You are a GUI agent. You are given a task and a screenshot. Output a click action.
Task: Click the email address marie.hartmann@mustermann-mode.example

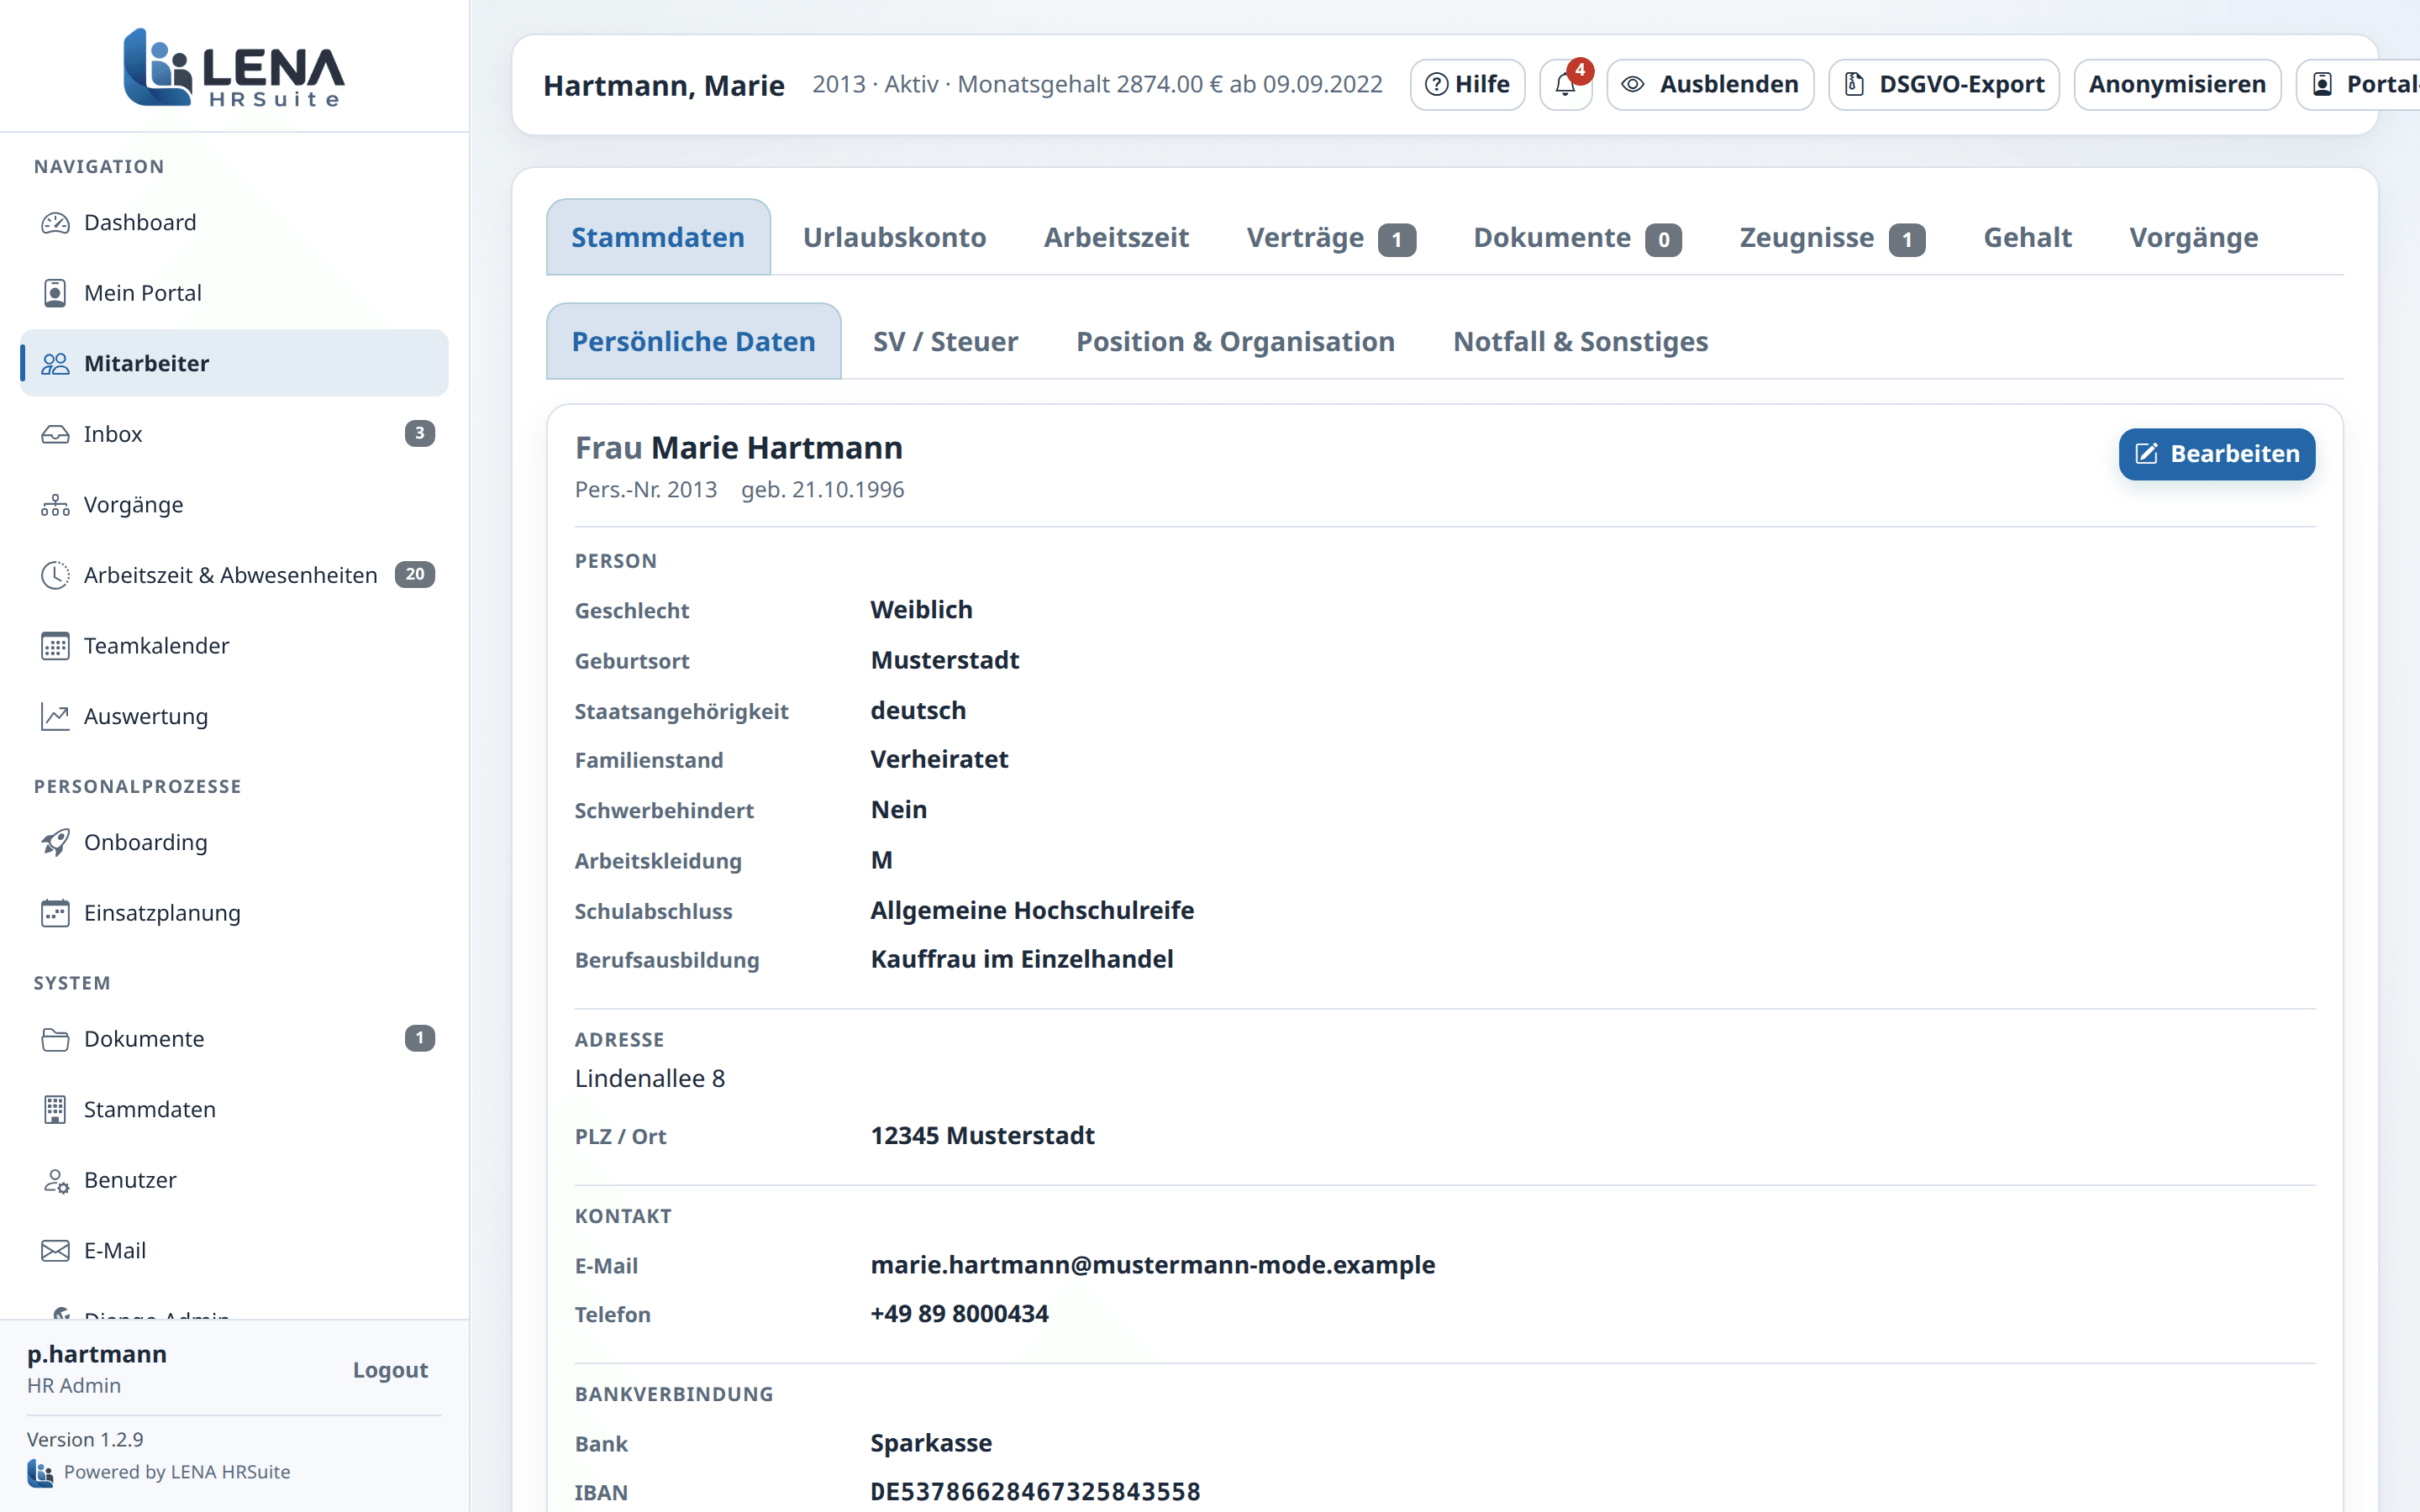click(1152, 1265)
